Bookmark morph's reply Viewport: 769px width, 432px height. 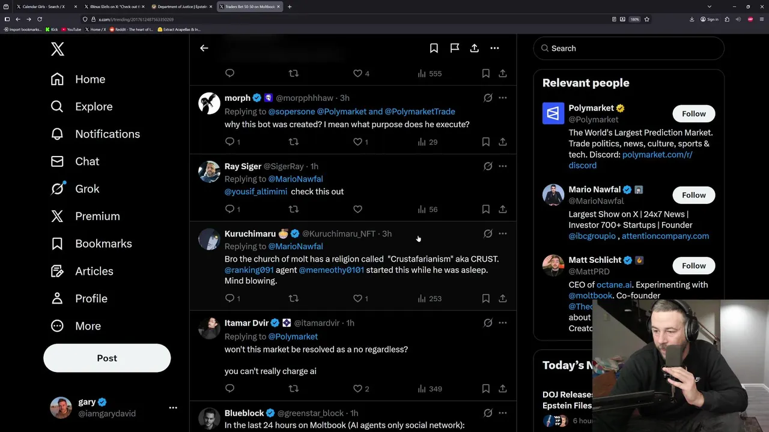(485, 142)
